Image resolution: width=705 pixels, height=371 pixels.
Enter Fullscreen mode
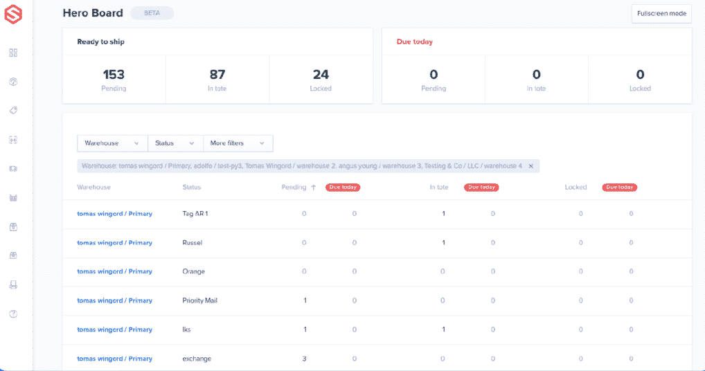click(x=661, y=13)
